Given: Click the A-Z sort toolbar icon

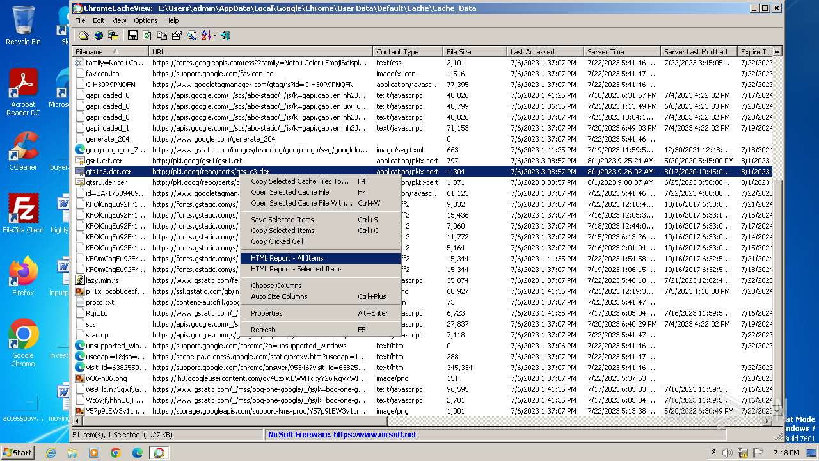Looking at the screenshot, I should pyautogui.click(x=206, y=35).
